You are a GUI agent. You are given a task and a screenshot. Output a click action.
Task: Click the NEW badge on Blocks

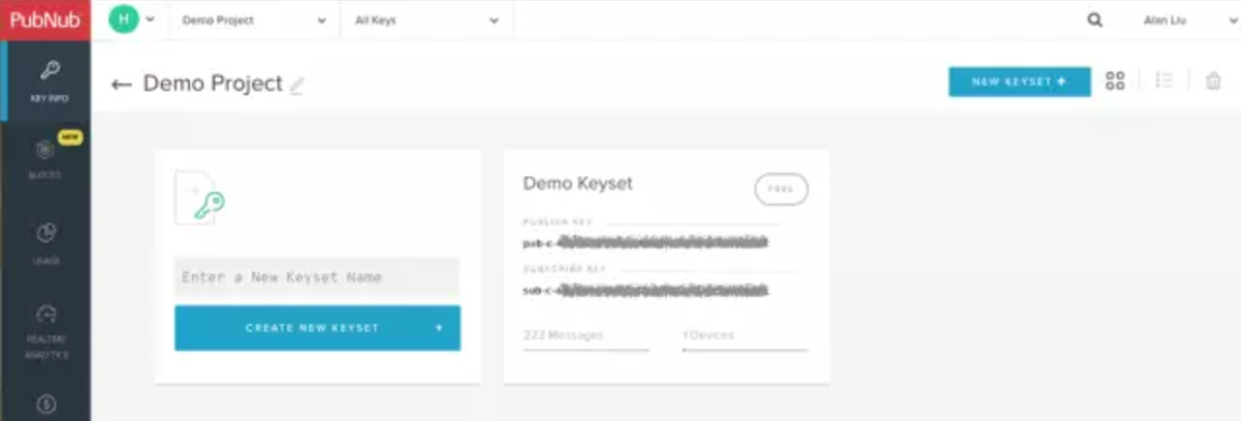click(x=71, y=138)
